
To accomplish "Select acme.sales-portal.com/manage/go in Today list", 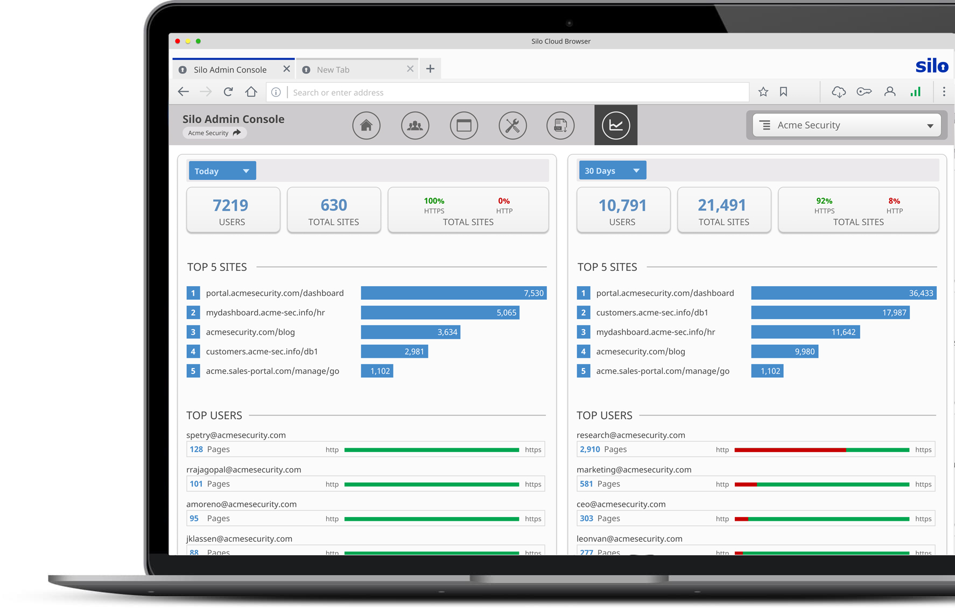I will pos(272,371).
